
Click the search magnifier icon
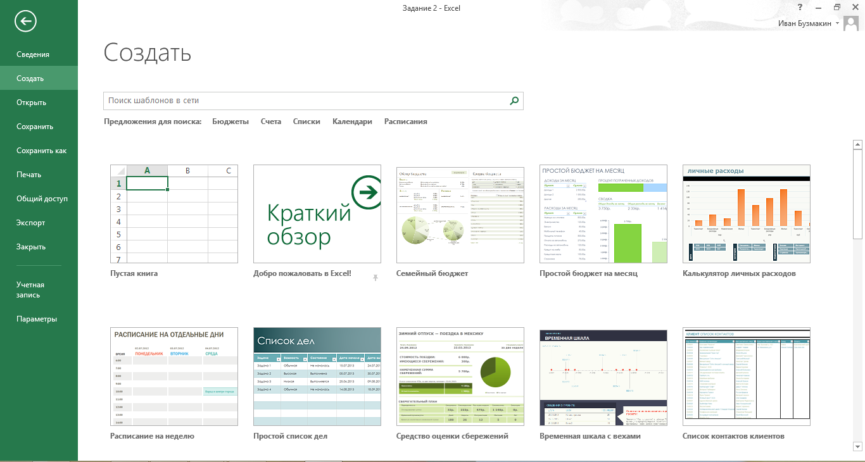pyautogui.click(x=514, y=101)
